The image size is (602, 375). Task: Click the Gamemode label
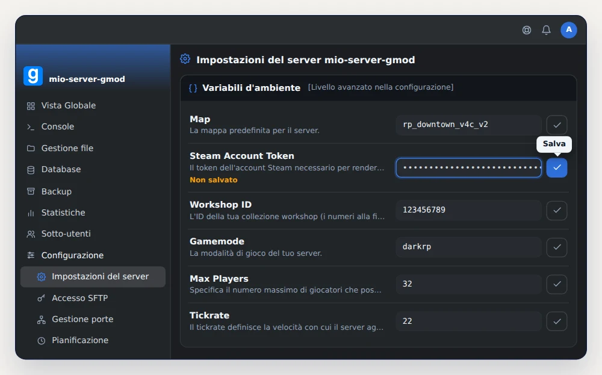point(217,241)
